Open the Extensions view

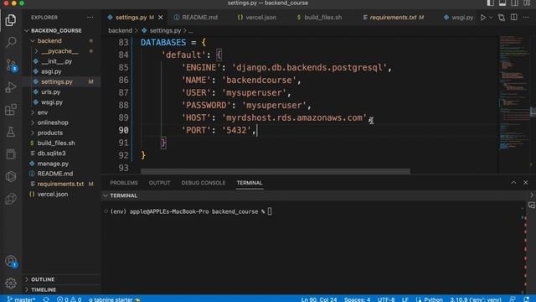pyautogui.click(x=11, y=110)
